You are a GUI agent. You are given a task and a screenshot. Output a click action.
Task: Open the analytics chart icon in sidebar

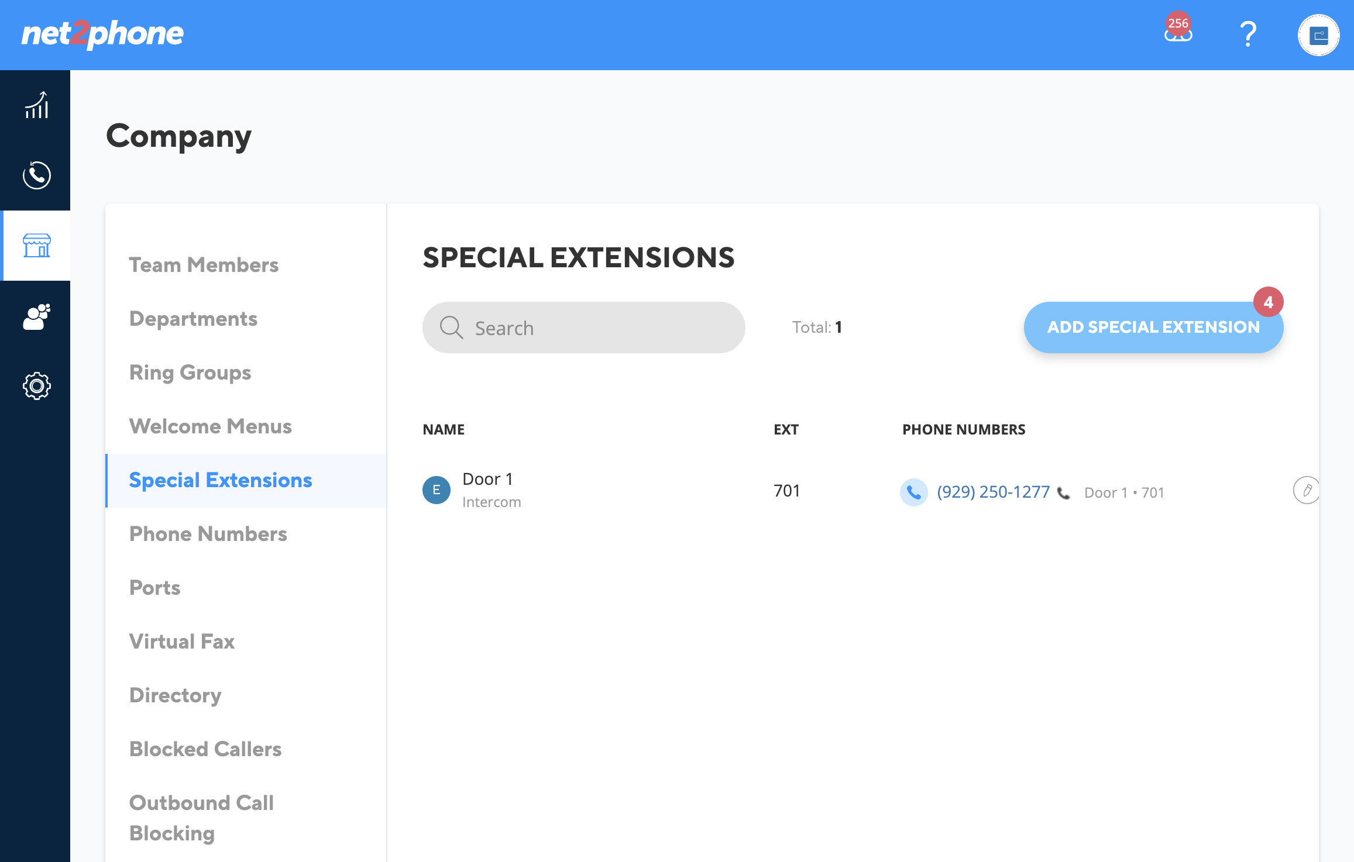click(x=36, y=106)
